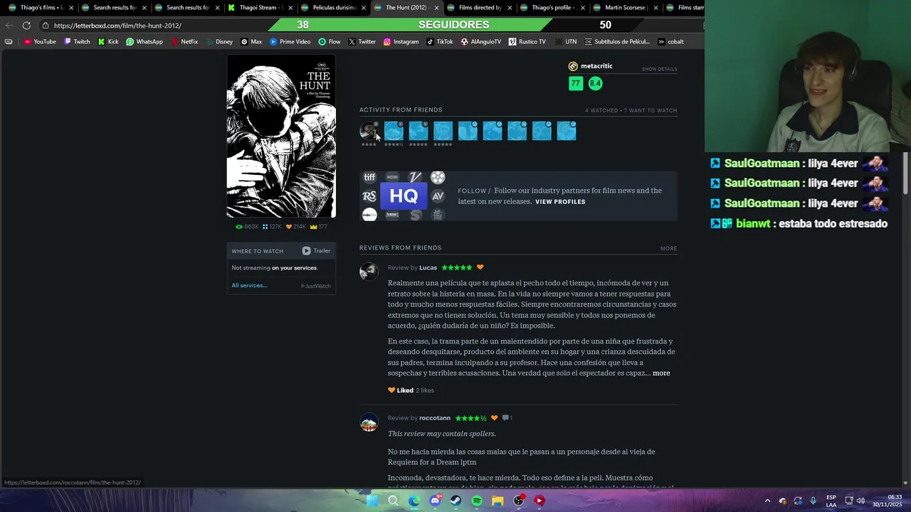Switch to the Films directed by tab
This screenshot has height=512, width=911.
point(479,8)
